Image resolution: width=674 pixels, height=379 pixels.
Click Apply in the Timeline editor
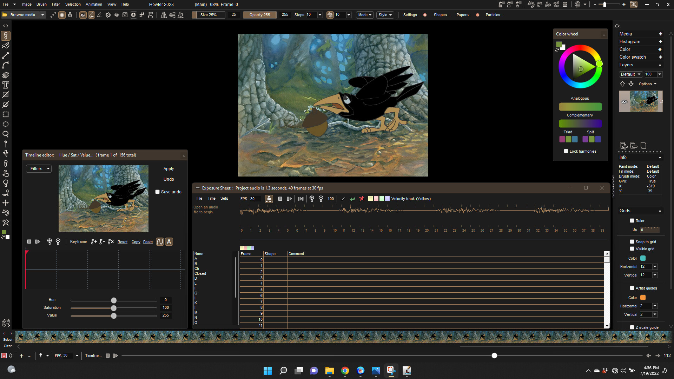(x=168, y=168)
